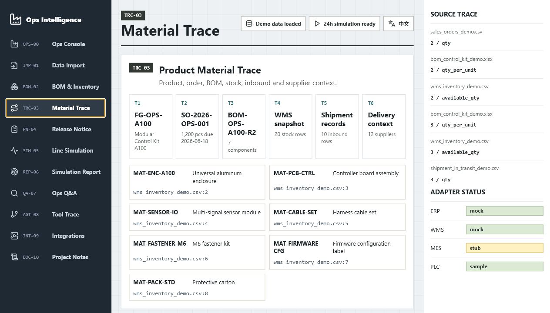
Task: Click MAT-ENC-A100 material row
Action: (x=197, y=182)
